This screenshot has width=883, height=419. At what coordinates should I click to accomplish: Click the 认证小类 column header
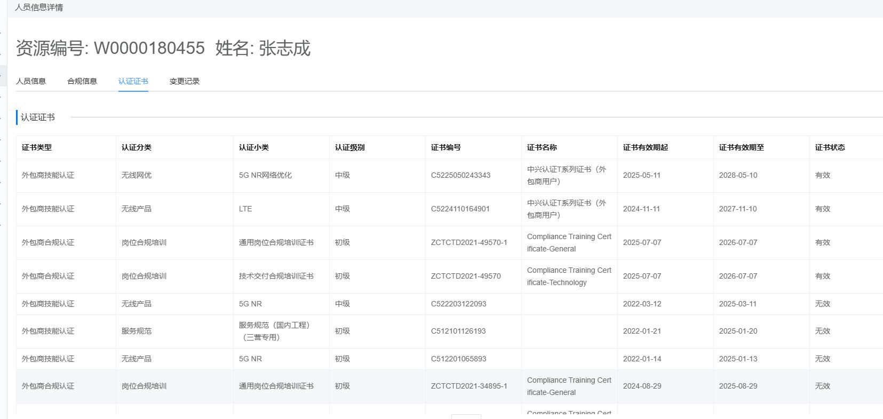click(254, 147)
